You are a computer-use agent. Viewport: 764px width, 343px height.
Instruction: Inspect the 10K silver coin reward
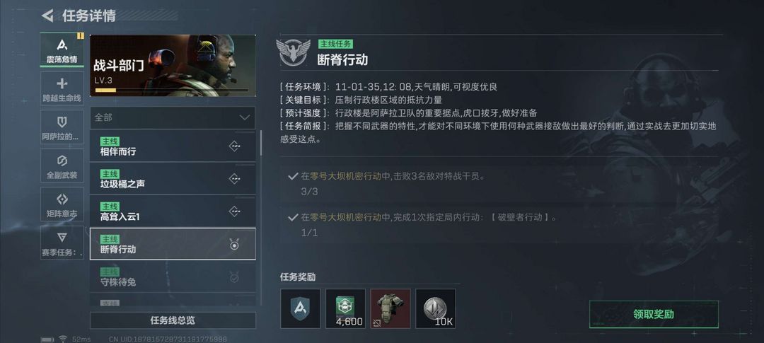pos(435,308)
